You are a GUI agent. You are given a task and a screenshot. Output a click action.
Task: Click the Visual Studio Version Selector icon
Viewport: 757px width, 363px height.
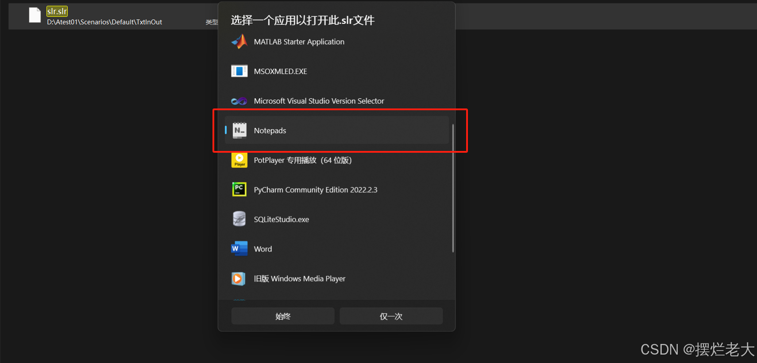[239, 101]
